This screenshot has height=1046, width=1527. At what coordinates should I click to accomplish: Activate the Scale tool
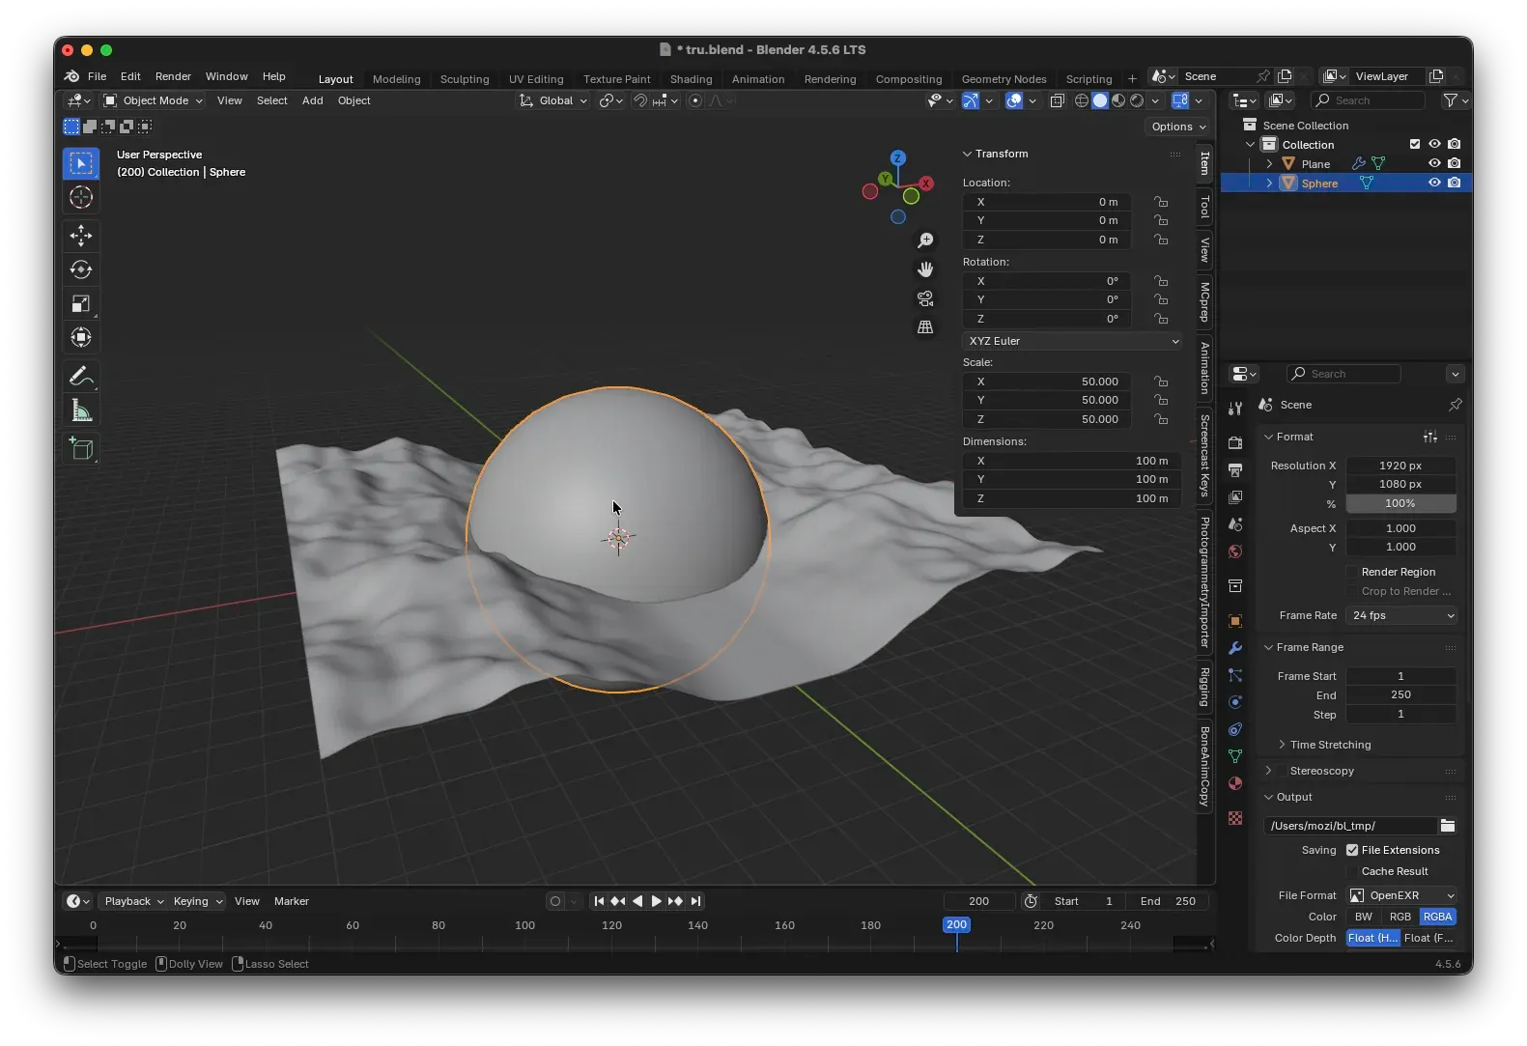click(x=81, y=304)
